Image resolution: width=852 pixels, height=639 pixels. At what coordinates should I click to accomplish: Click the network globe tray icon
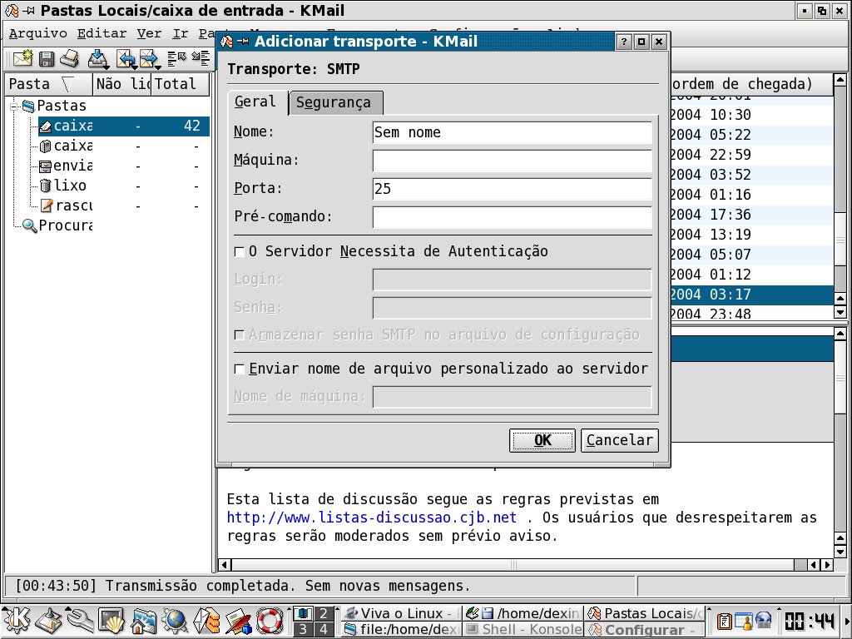764,621
